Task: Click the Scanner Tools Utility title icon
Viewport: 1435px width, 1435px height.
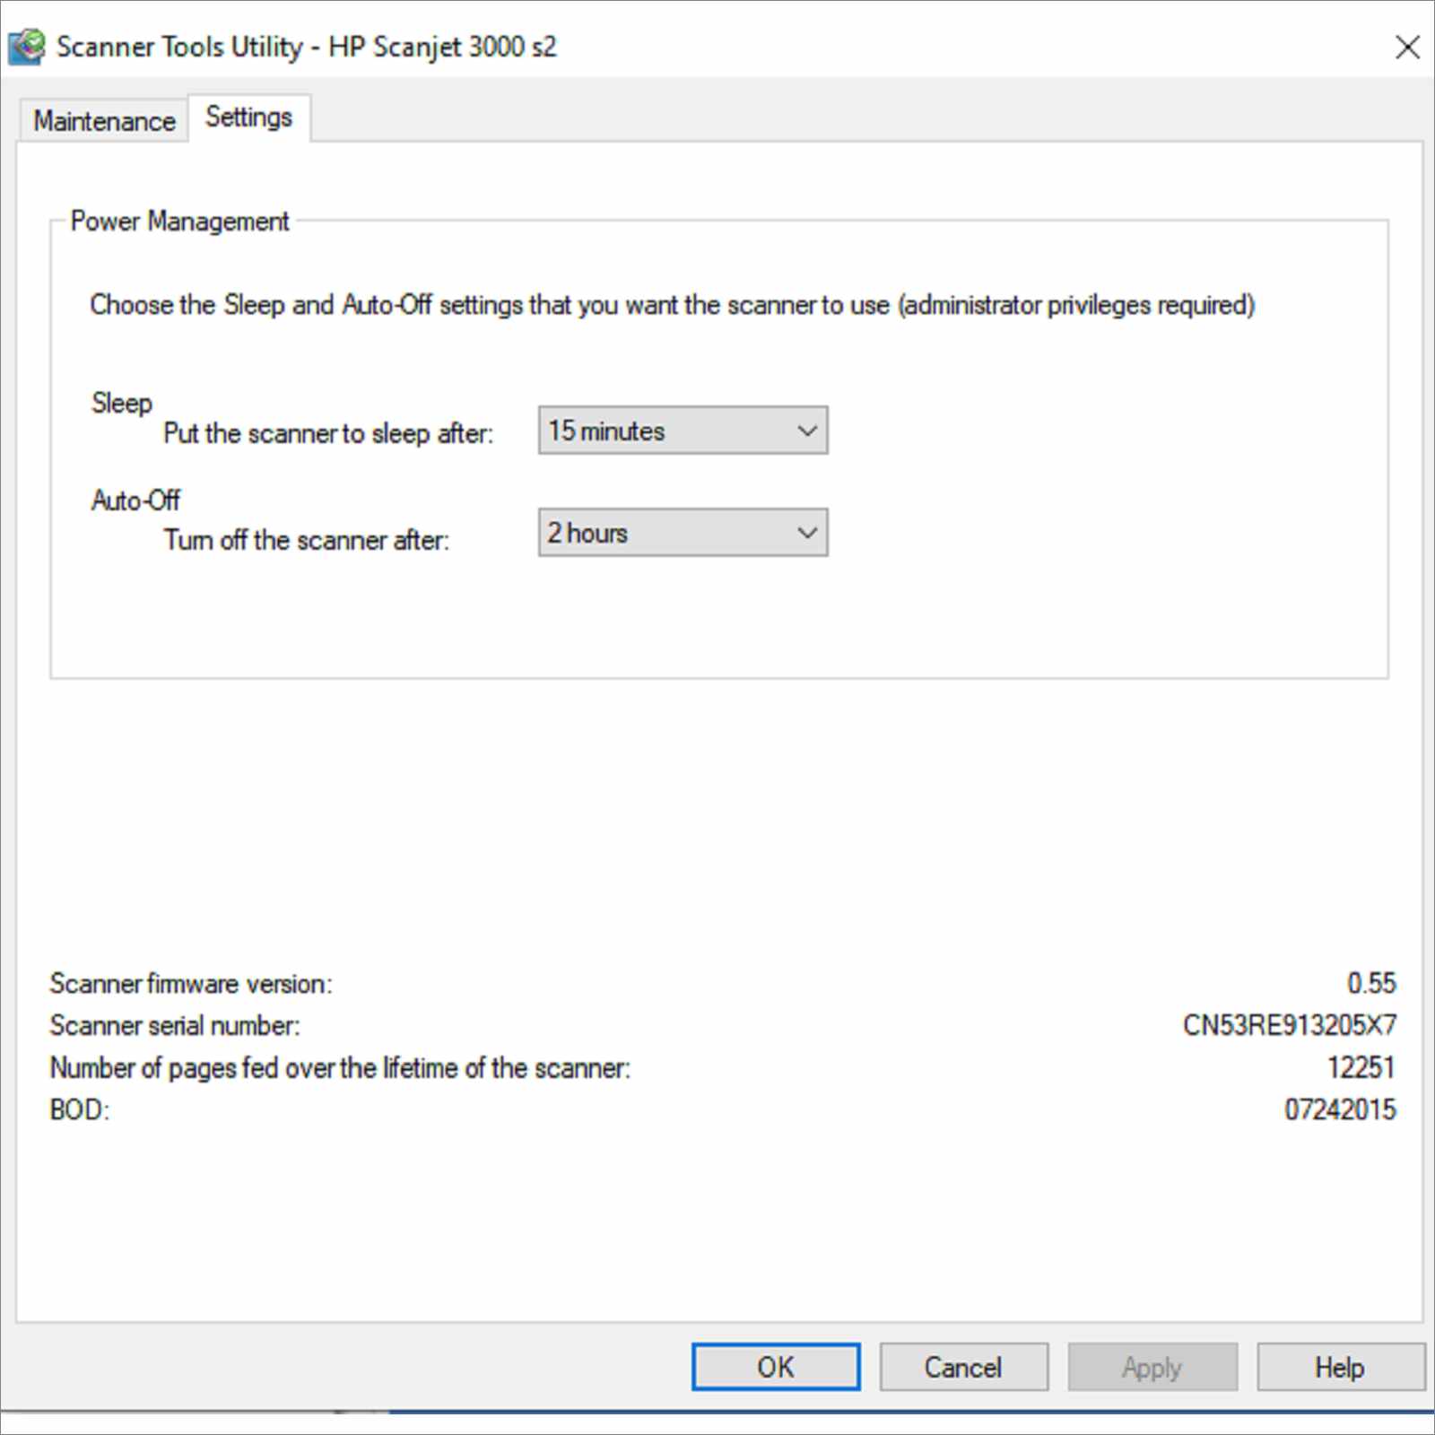Action: pos(26,47)
